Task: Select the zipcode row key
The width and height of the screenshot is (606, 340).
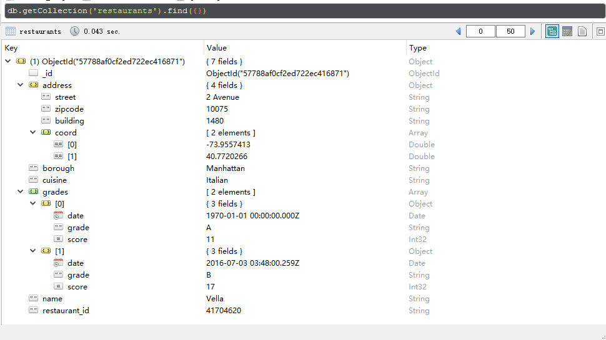Action: 69,109
